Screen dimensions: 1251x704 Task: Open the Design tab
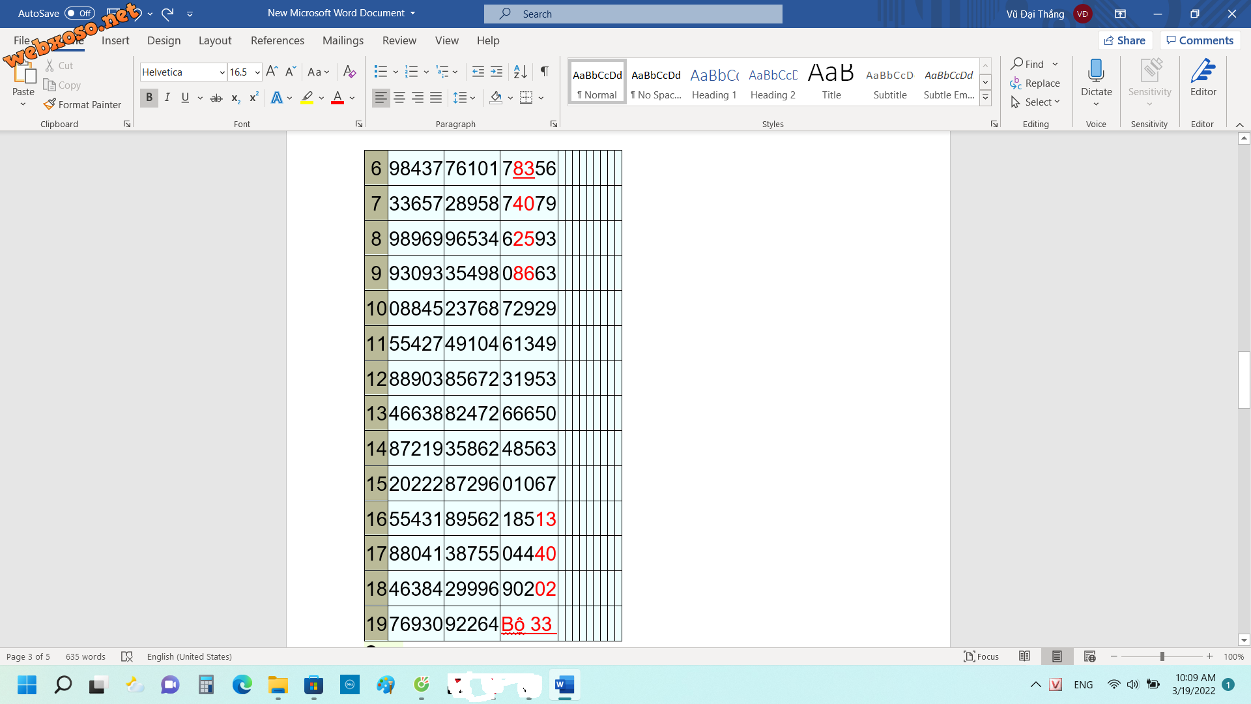(164, 40)
